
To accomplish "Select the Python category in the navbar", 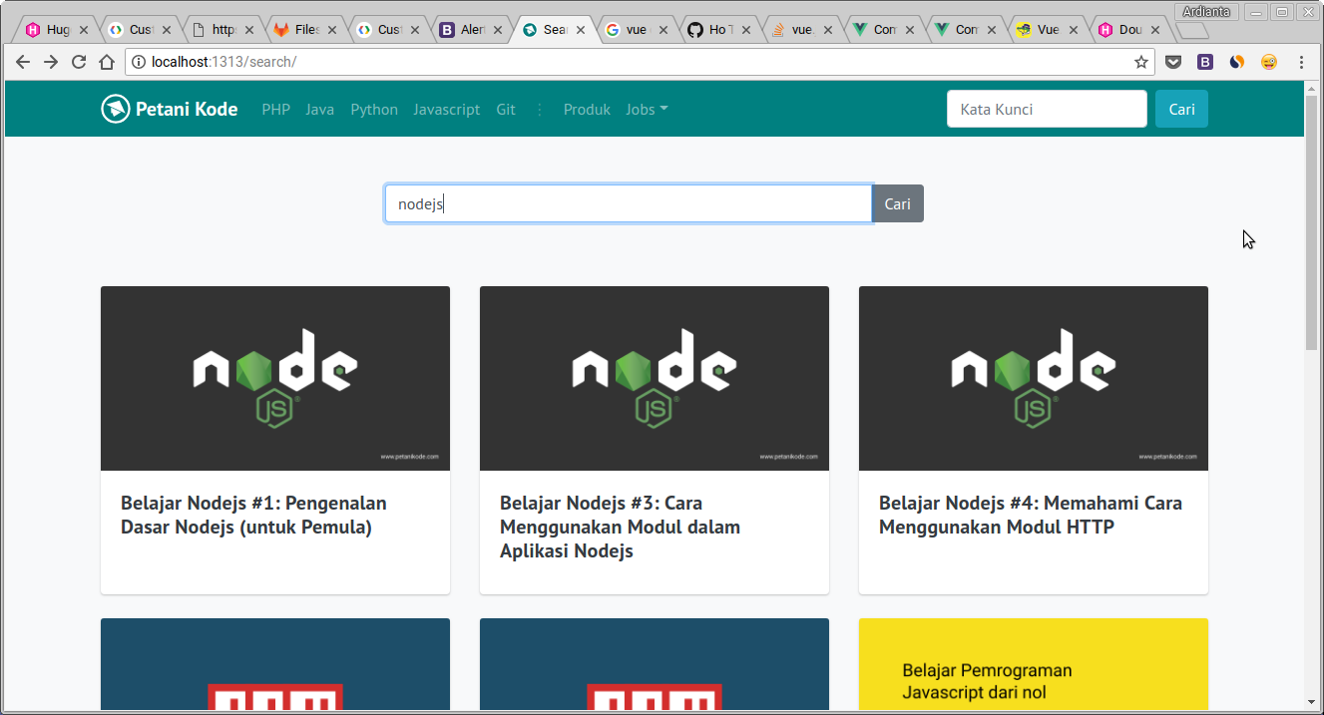I will click(x=374, y=109).
